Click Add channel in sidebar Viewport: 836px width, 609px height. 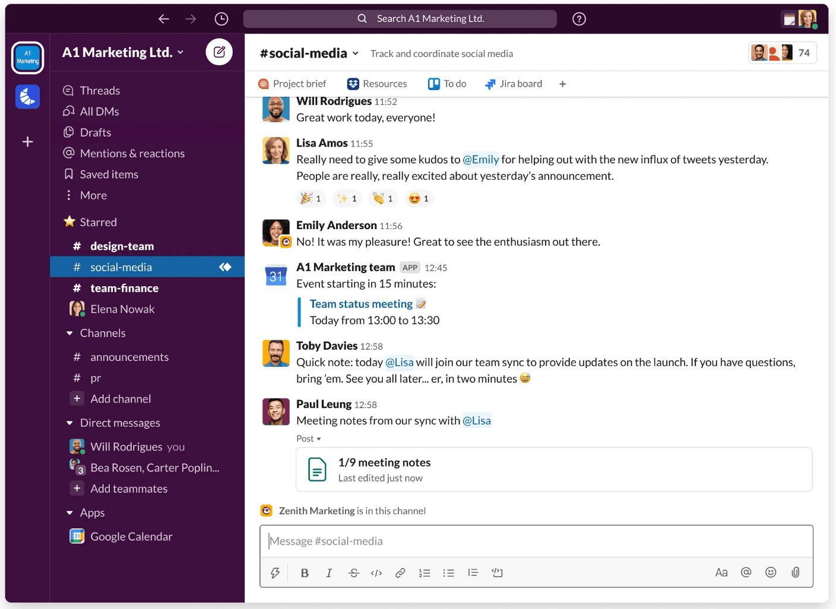(121, 399)
